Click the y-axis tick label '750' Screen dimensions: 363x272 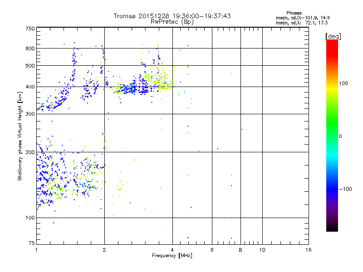(30, 29)
